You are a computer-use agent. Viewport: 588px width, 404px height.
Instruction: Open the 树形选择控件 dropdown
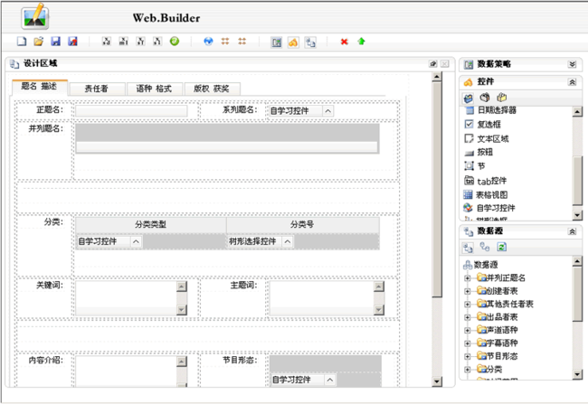point(288,241)
